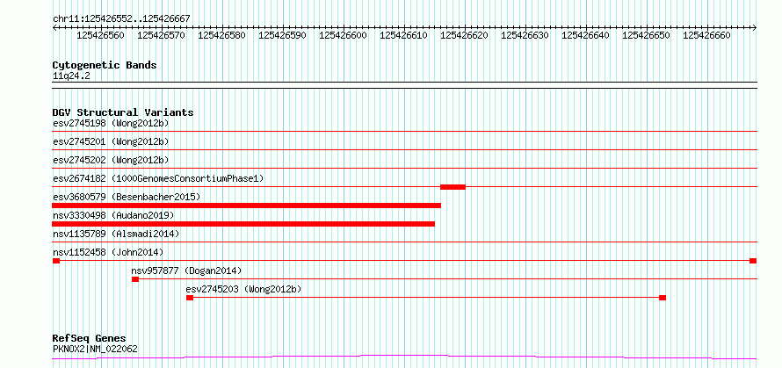Click the left red end block of esv2745203
782x368 pixels.
(x=190, y=298)
